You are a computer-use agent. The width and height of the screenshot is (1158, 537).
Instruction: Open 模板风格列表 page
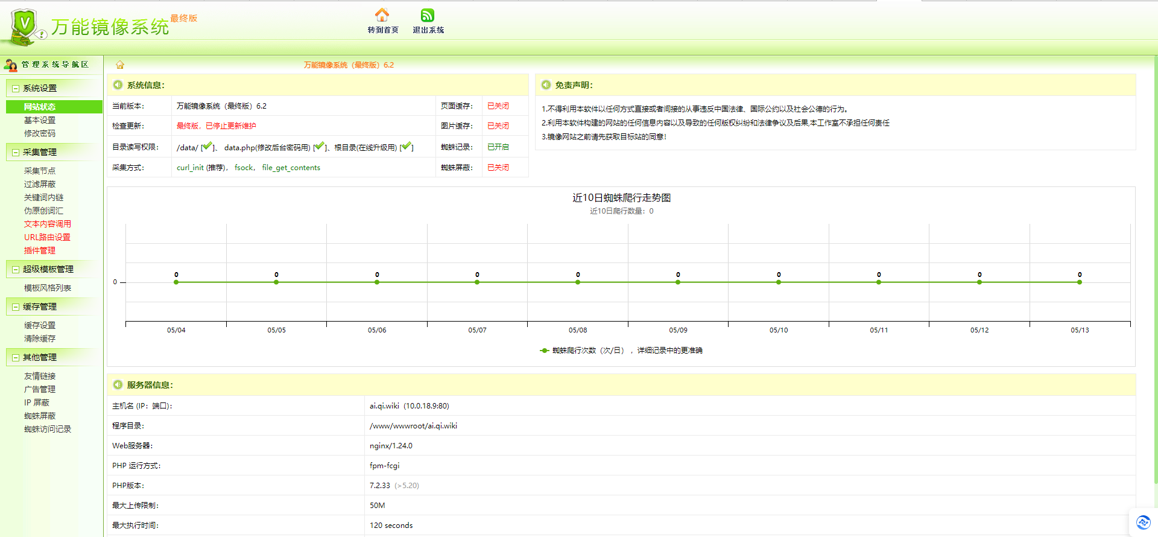click(x=48, y=288)
